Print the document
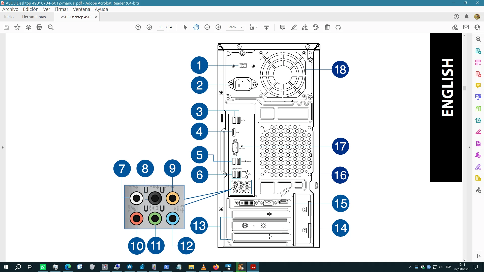484x272 pixels. point(39,27)
